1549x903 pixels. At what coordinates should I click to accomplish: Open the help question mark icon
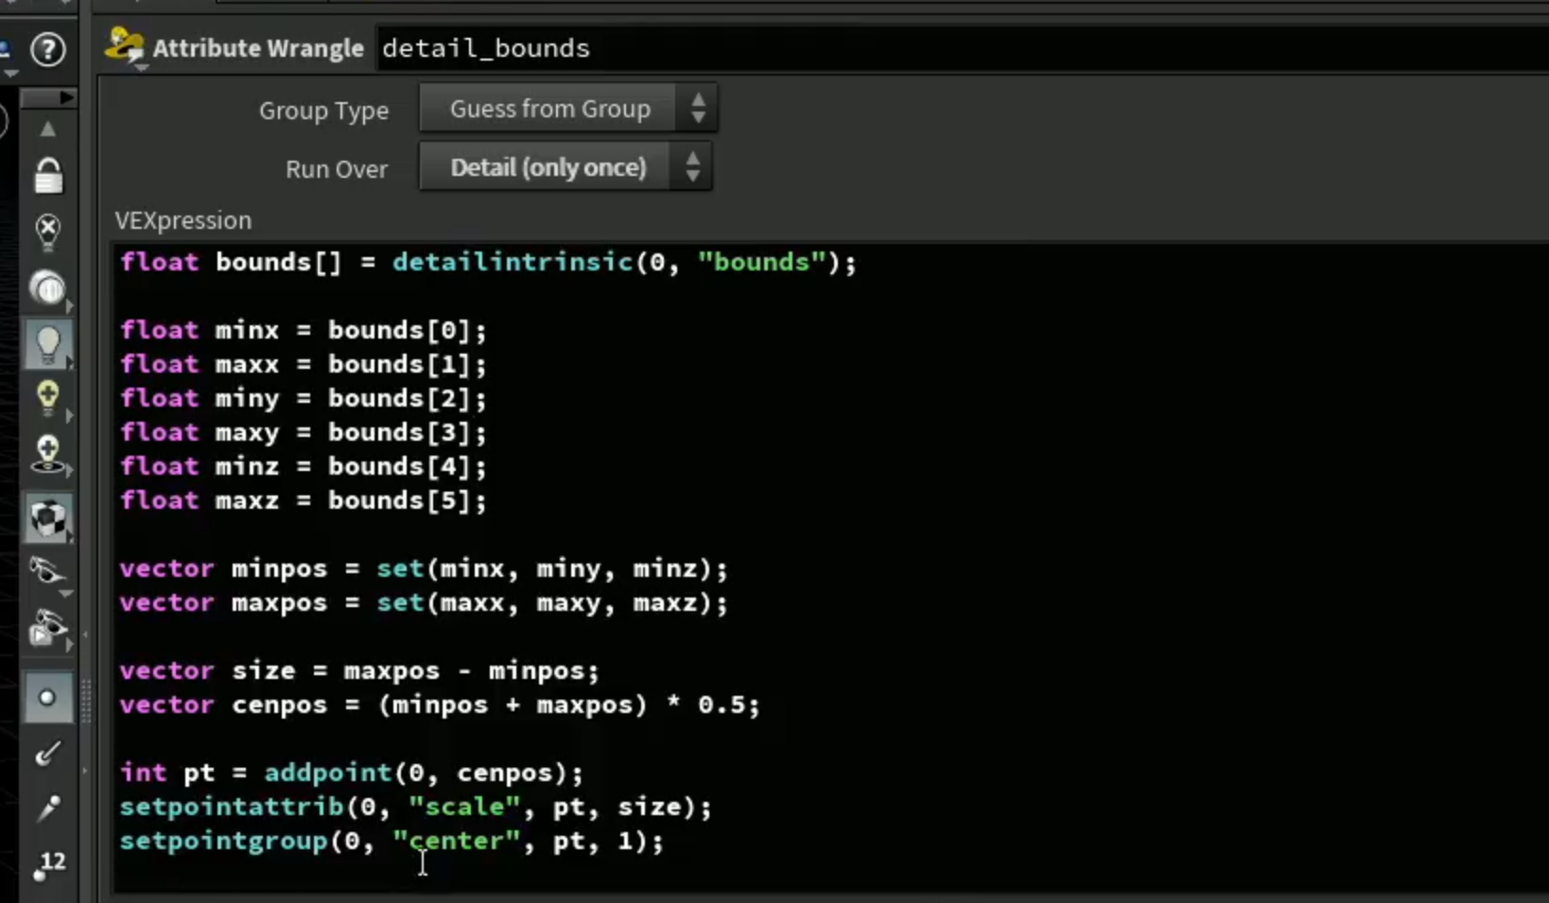tap(48, 49)
